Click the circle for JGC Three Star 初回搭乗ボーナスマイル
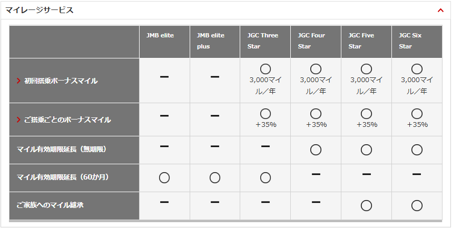Viewport: 452px width, 229px height. tap(265, 69)
